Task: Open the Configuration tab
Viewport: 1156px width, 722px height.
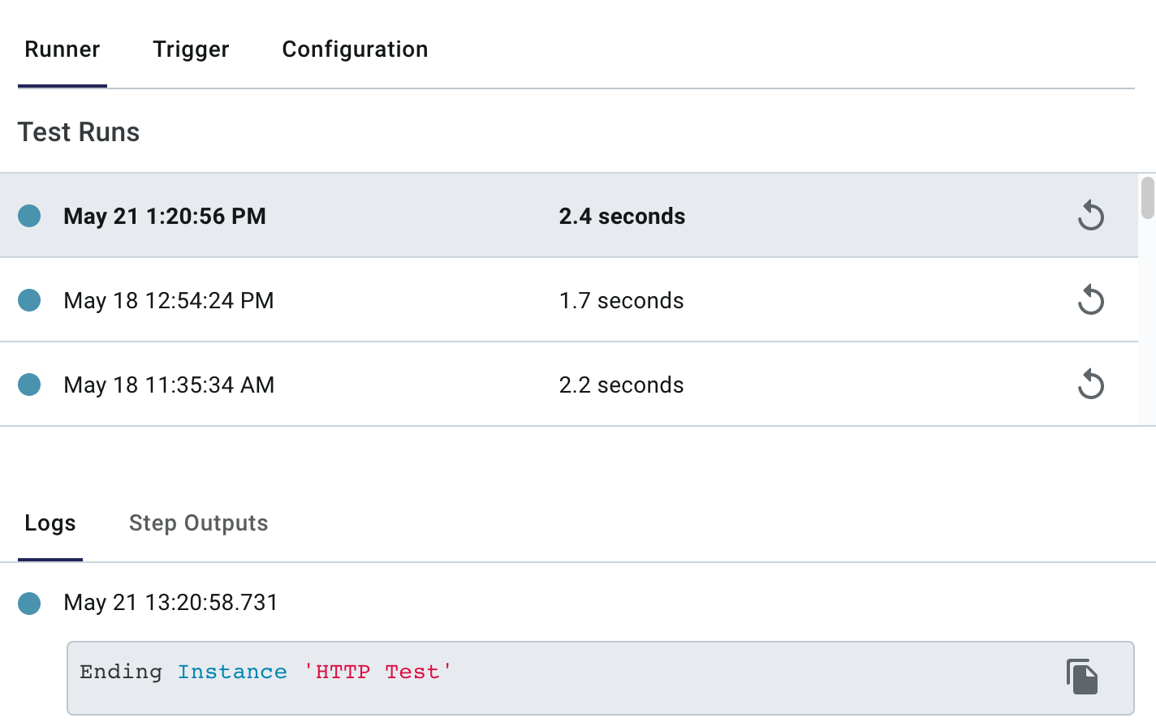Action: 355,49
